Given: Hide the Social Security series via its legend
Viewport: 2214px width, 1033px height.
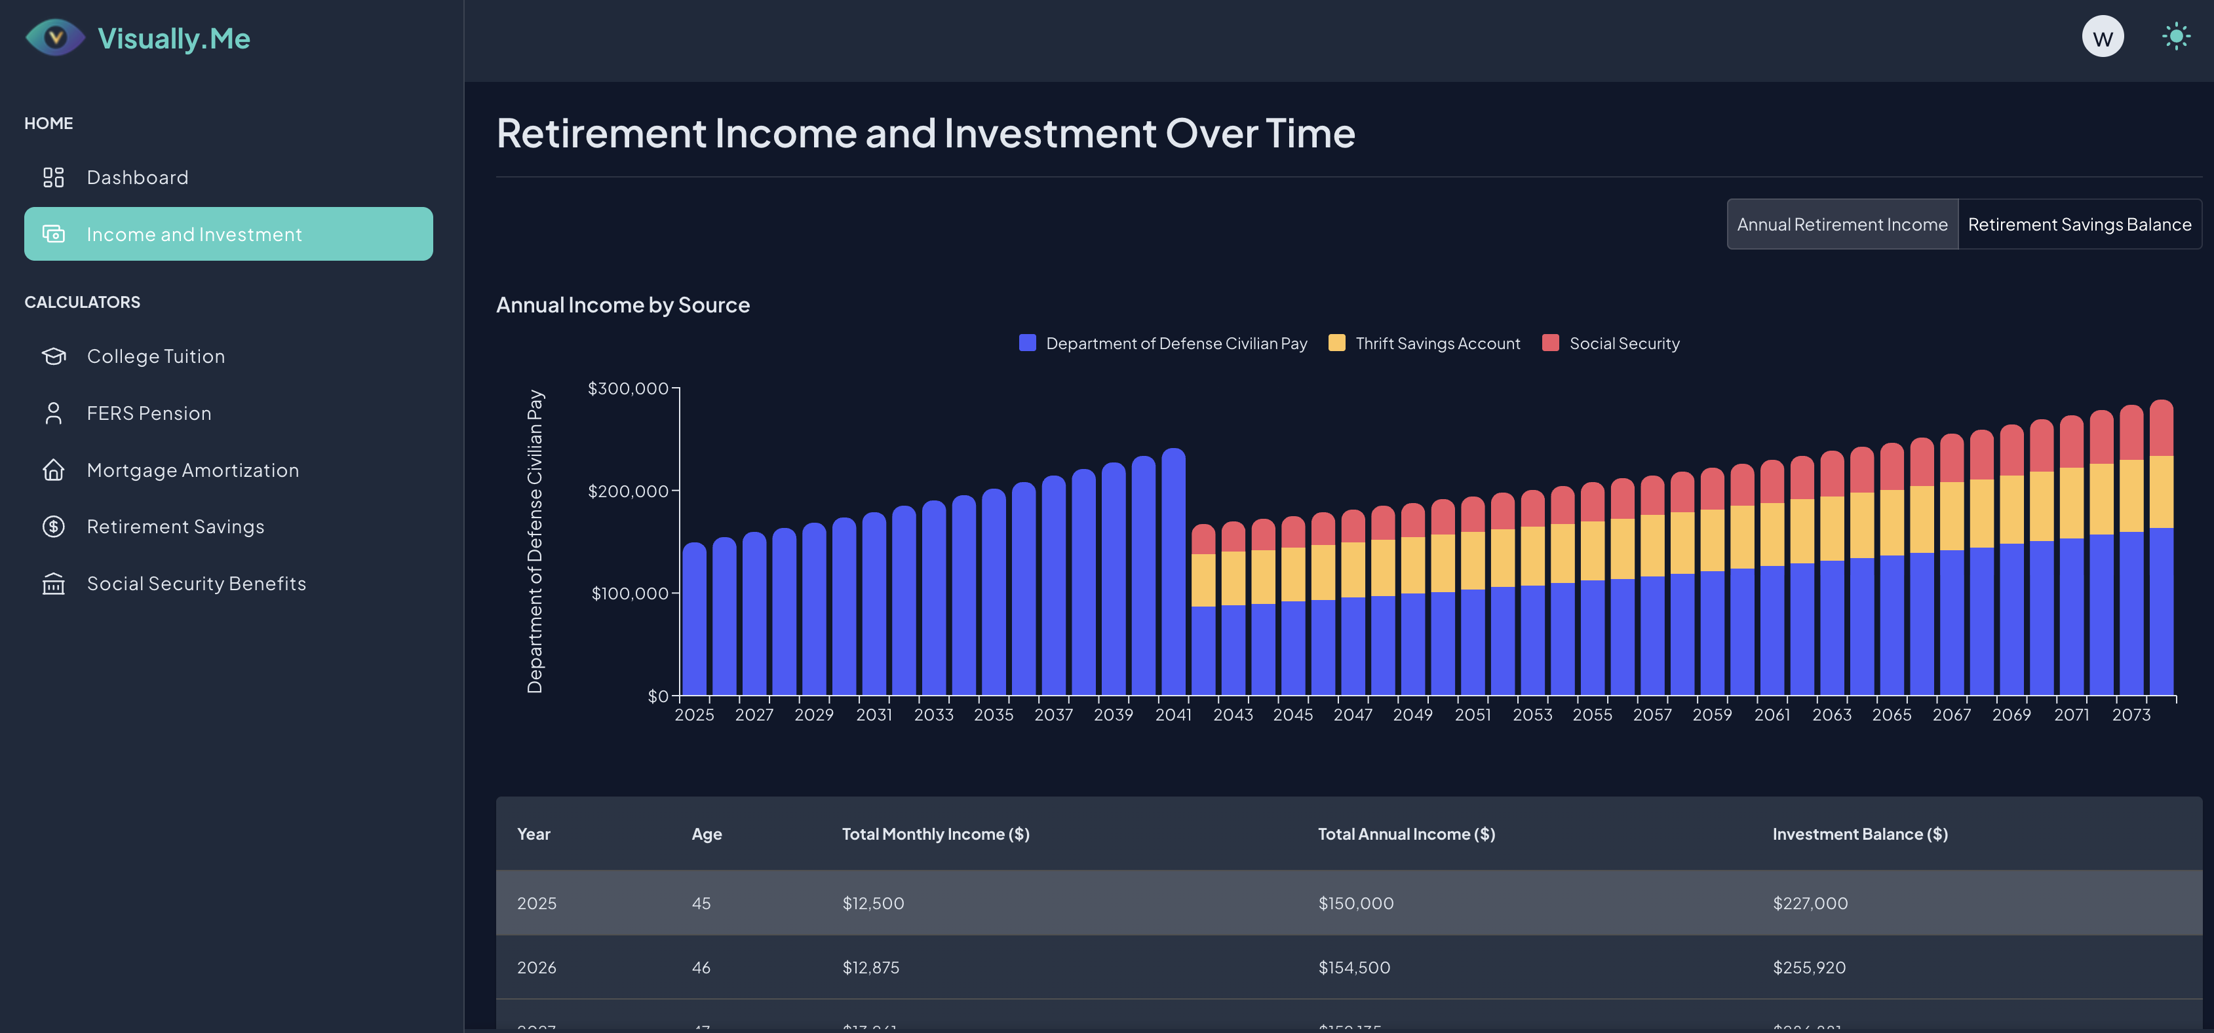Looking at the screenshot, I should (x=1609, y=343).
